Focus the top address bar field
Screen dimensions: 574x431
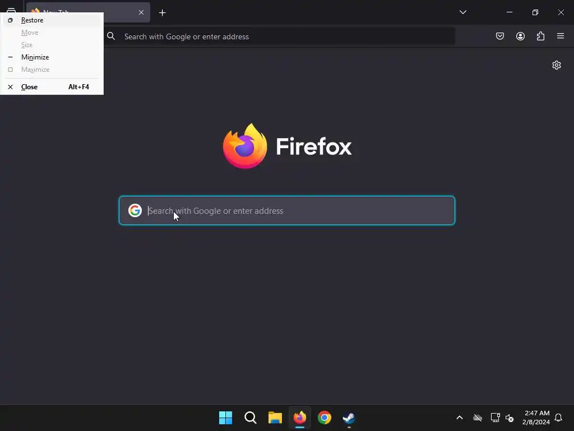pyautogui.click(x=279, y=36)
